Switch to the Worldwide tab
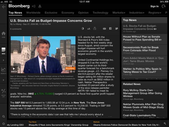This screenshot has width=169, height=127. point(33,13)
